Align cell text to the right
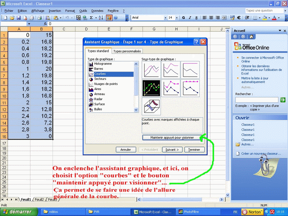 pos(217,18)
